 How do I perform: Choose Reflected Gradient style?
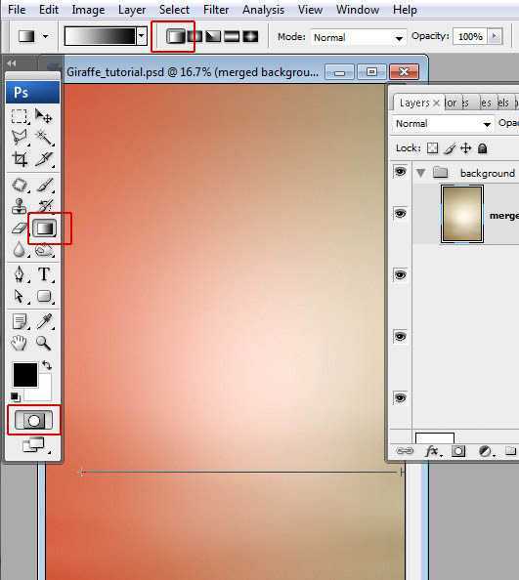232,37
